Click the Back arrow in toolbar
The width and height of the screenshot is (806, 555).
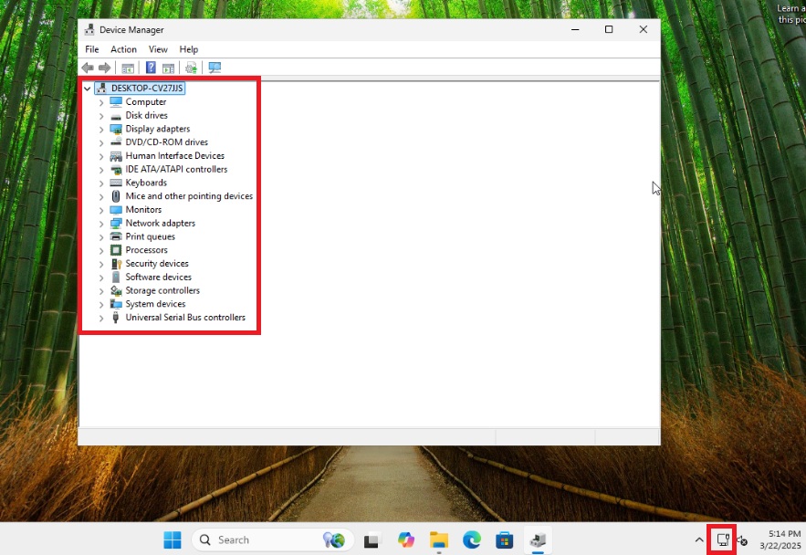click(88, 68)
